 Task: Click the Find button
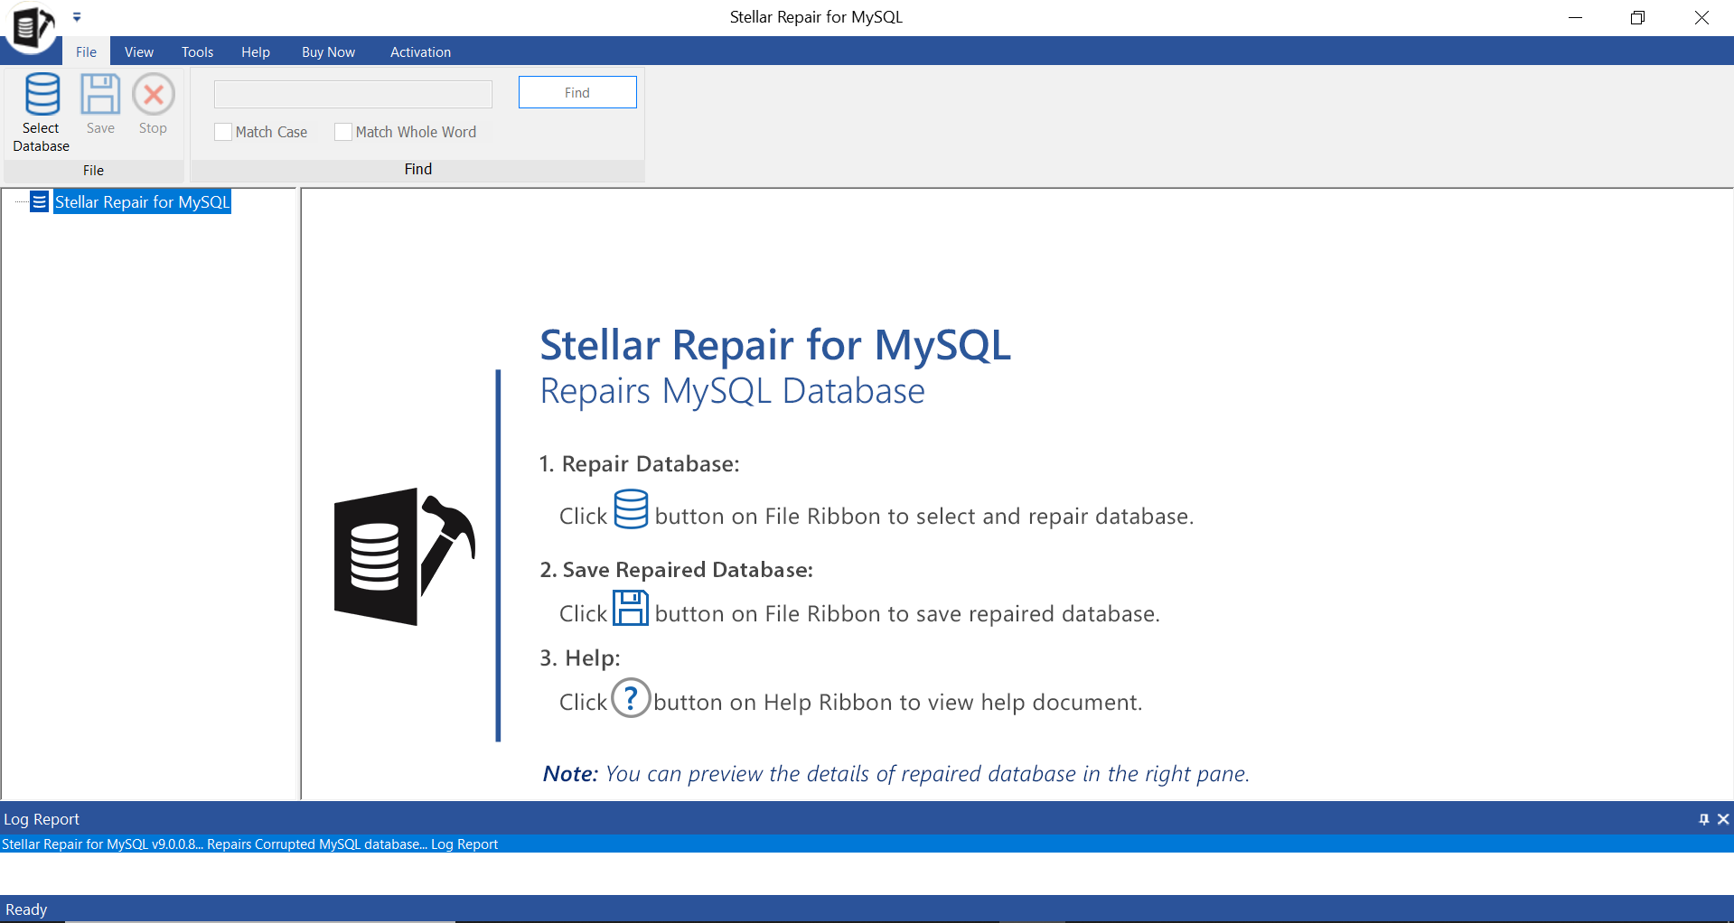pyautogui.click(x=577, y=92)
